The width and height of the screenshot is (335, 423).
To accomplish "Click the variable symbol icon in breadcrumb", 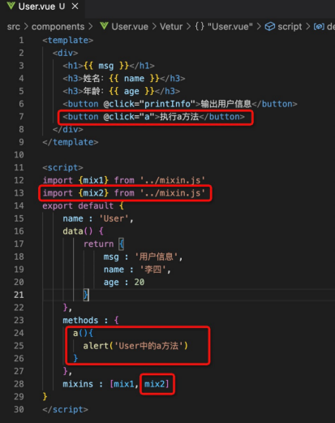I will pos(319,27).
